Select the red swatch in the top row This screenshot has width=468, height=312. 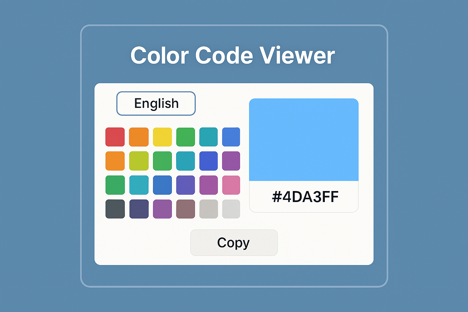click(x=115, y=137)
